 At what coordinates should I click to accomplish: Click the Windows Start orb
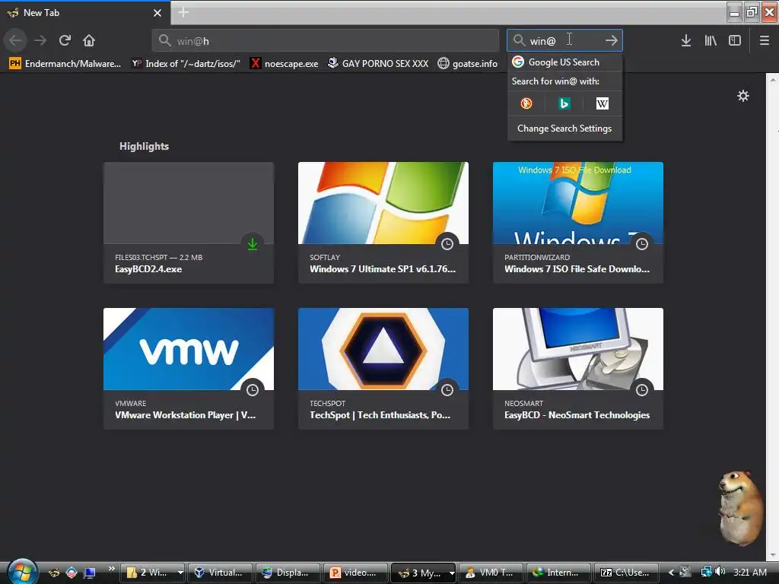pos(22,571)
